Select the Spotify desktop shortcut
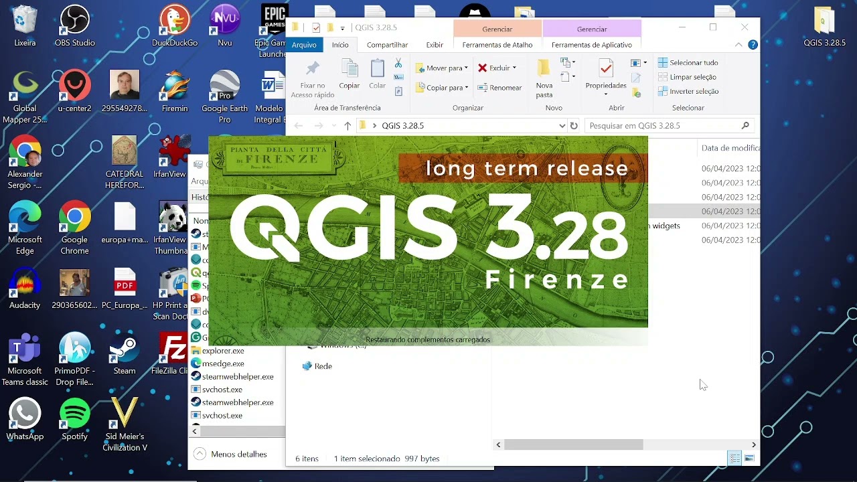The width and height of the screenshot is (857, 482). coord(74,420)
